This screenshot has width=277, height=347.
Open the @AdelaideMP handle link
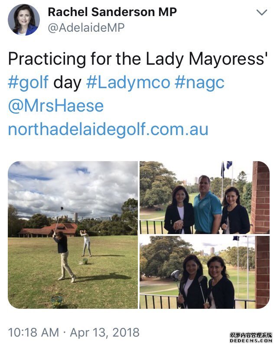coord(86,28)
